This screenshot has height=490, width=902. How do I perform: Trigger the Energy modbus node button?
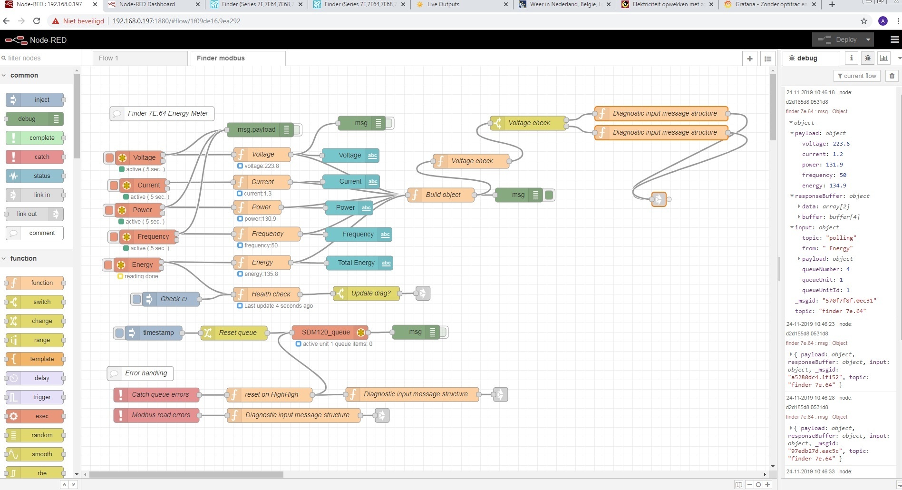(x=108, y=265)
